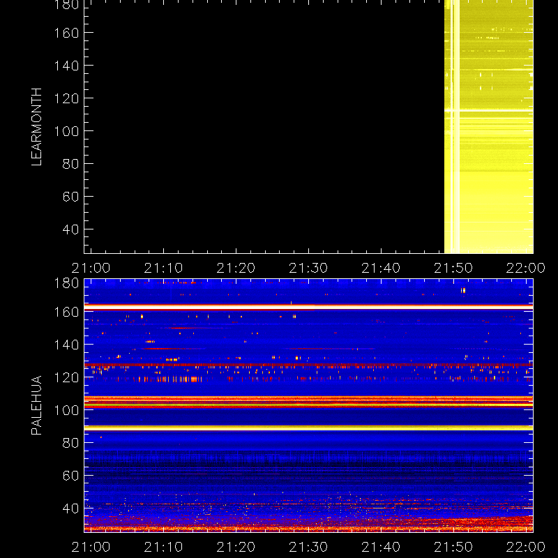Click 21:20 time label under Palehua plot

[x=236, y=547]
